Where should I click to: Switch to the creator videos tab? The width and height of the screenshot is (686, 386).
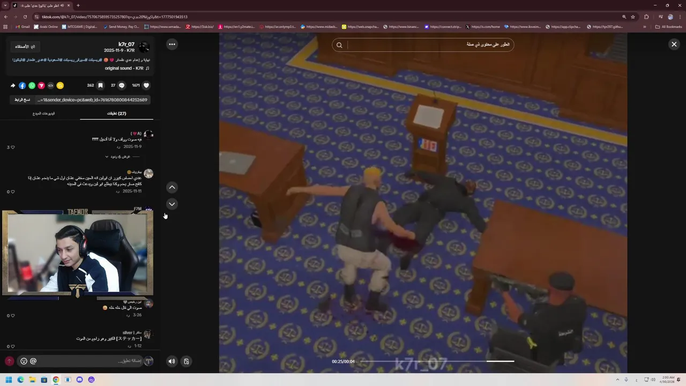[x=43, y=114]
